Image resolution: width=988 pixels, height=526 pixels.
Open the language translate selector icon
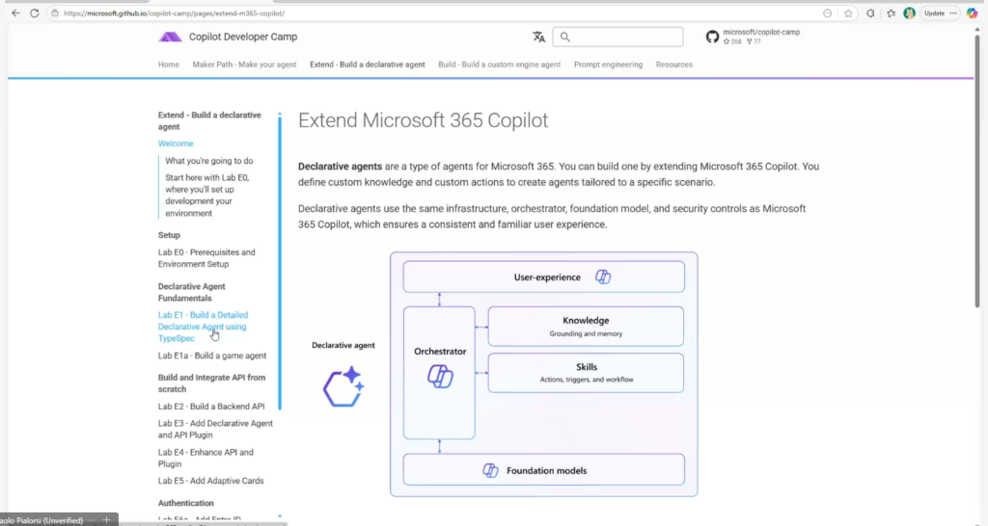pos(538,38)
